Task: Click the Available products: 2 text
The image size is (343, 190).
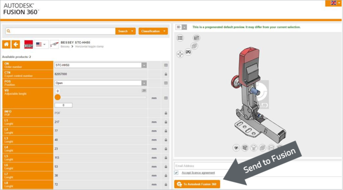Action: click(x=17, y=57)
